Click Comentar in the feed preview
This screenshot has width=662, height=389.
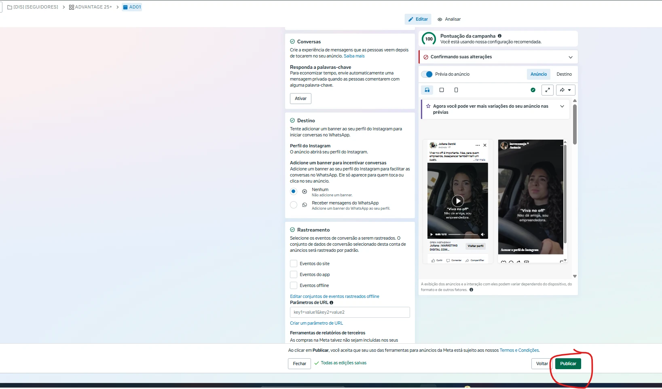(x=454, y=260)
